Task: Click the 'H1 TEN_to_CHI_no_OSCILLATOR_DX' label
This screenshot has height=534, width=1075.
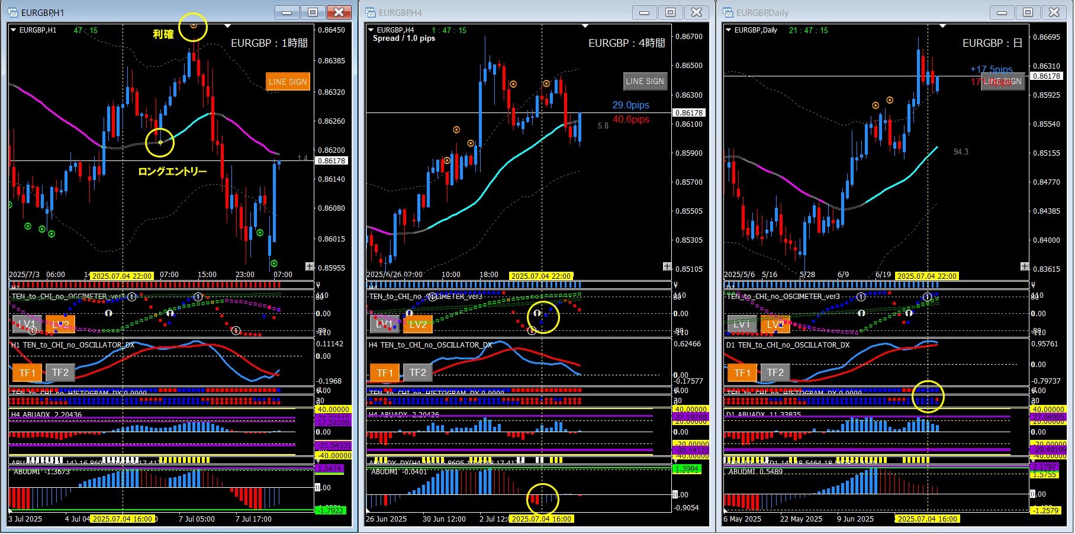Action: 73,345
